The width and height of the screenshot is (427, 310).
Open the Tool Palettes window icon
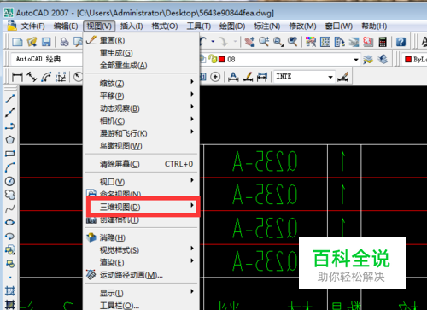[339, 42]
